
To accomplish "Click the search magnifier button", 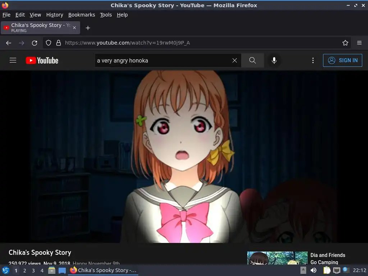I will (253, 60).
